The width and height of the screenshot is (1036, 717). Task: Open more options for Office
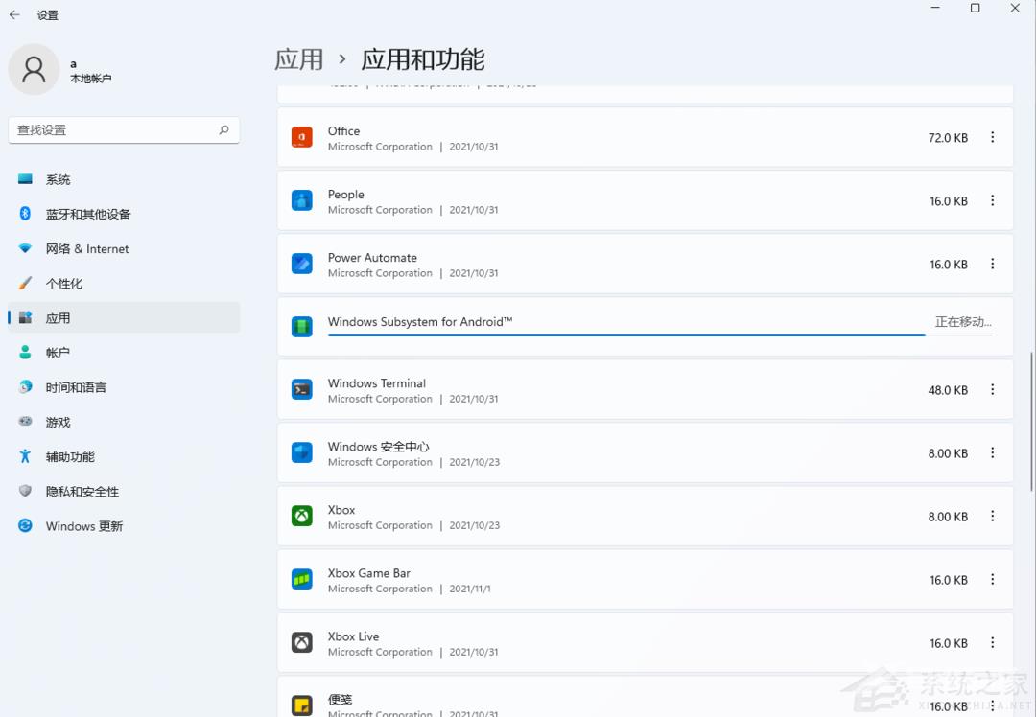pyautogui.click(x=992, y=137)
